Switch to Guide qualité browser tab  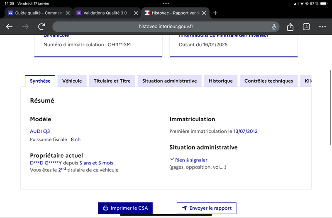[37, 13]
